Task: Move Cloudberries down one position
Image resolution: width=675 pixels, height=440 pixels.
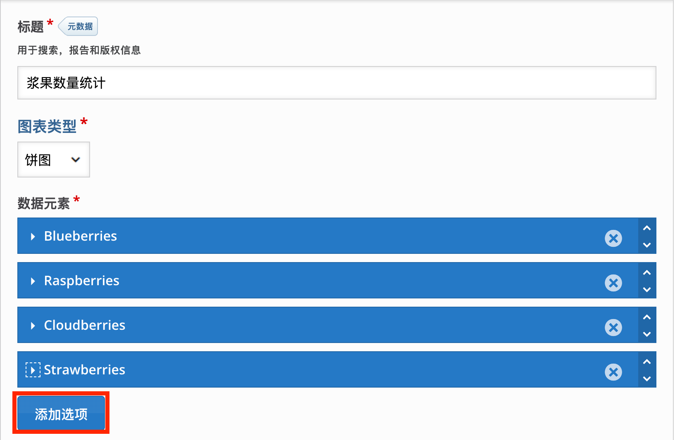Action: pyautogui.click(x=647, y=334)
